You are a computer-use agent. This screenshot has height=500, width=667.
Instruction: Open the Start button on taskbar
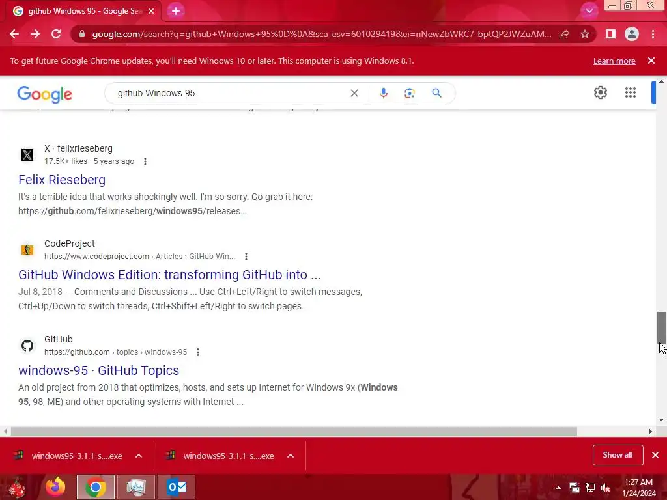17,487
